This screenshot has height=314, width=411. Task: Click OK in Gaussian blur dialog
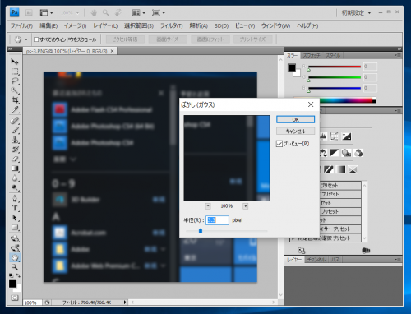(x=295, y=119)
